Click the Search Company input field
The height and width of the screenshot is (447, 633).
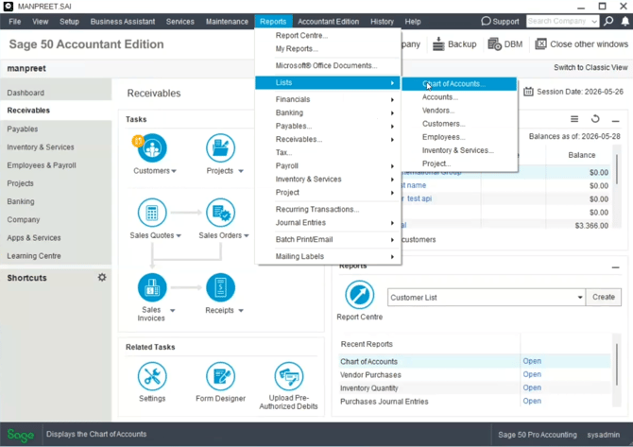[557, 22]
